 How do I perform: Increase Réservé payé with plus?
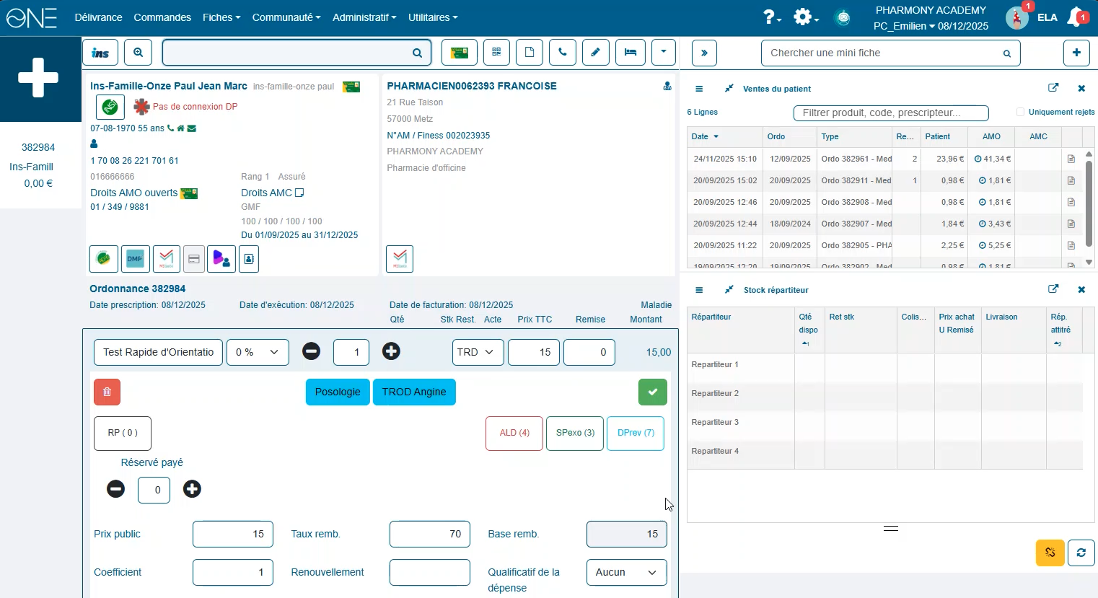point(192,489)
